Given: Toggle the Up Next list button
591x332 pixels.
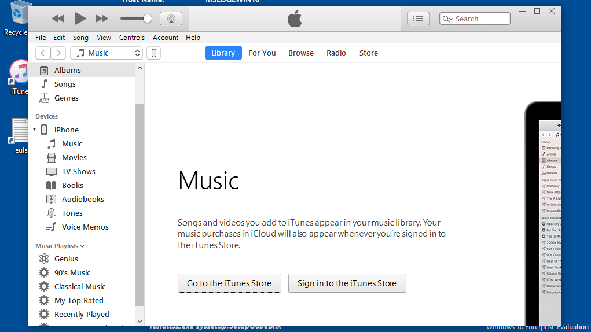Looking at the screenshot, I should [418, 19].
